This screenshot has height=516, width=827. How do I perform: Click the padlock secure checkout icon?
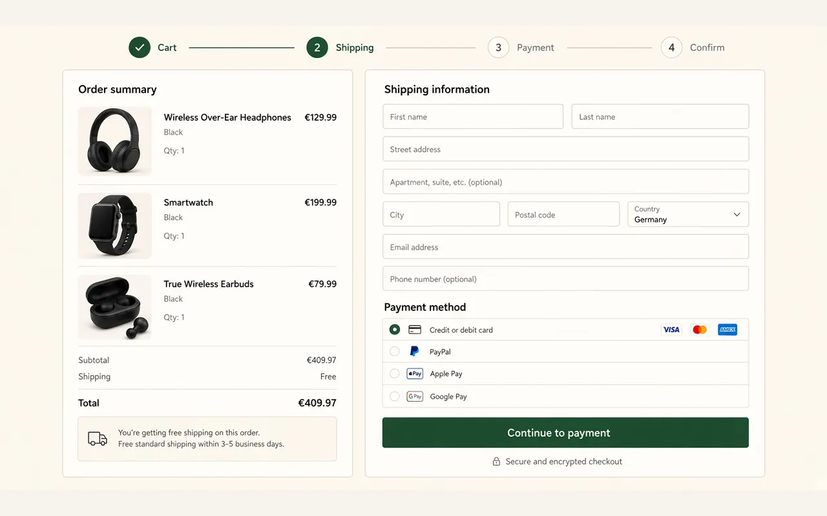click(x=496, y=462)
